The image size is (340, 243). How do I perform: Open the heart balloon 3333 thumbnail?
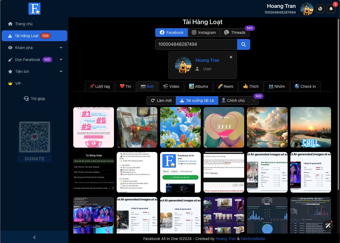(224, 127)
